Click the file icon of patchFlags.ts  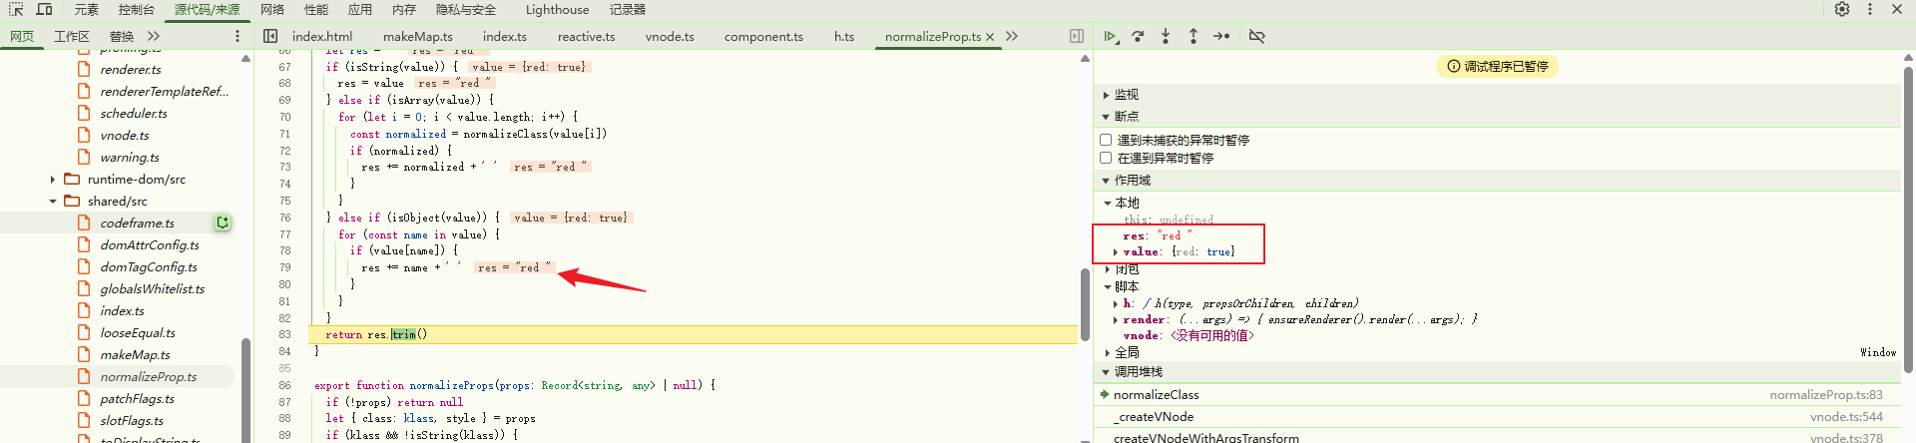(84, 398)
